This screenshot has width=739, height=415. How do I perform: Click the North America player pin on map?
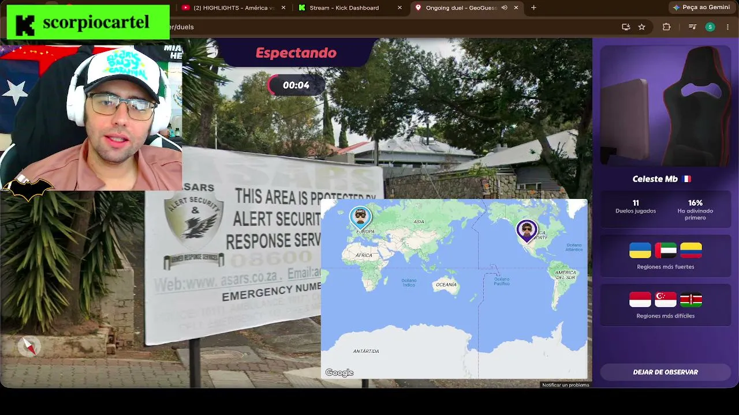point(527,232)
